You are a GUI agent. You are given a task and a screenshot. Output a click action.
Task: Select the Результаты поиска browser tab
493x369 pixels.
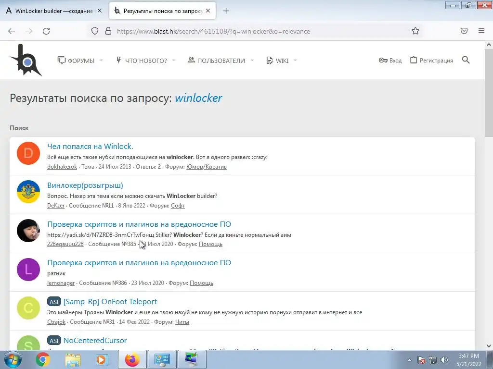pos(162,11)
